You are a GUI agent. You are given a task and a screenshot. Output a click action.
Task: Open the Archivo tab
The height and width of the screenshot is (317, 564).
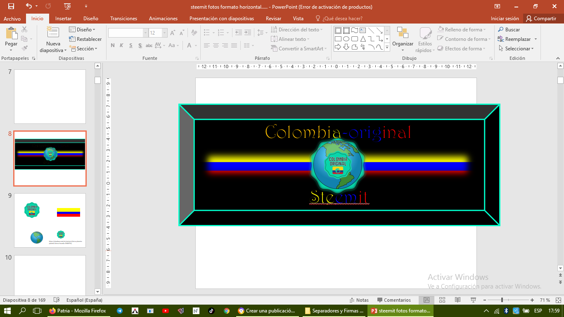12,19
